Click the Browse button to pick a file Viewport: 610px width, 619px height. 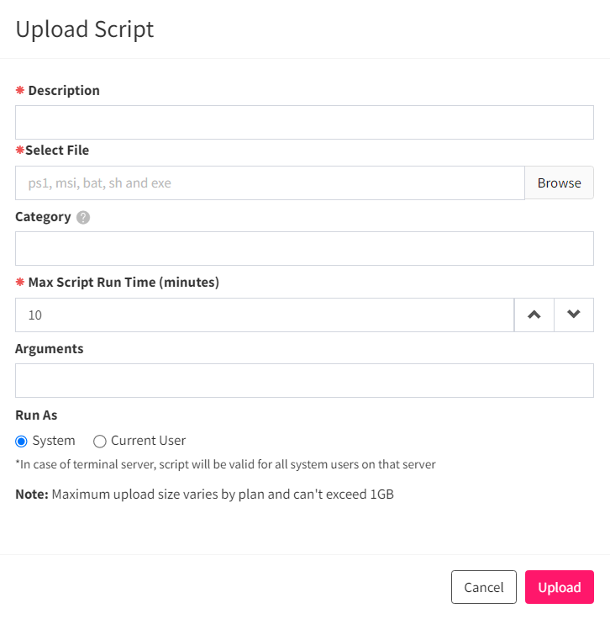(x=559, y=183)
